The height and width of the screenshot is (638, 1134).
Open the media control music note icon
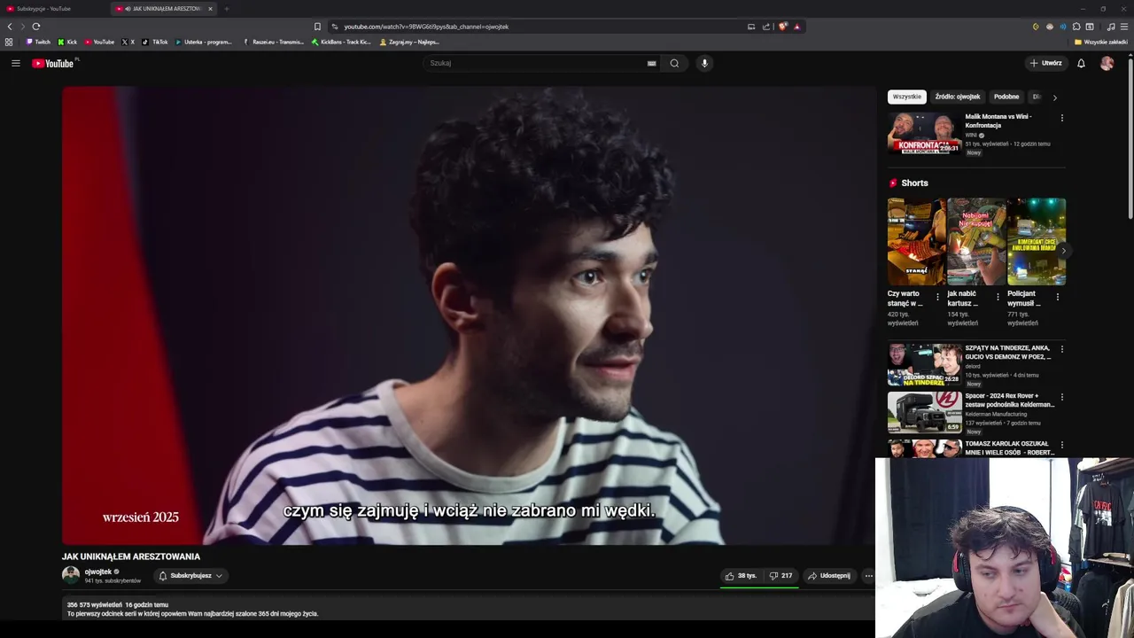1111,27
